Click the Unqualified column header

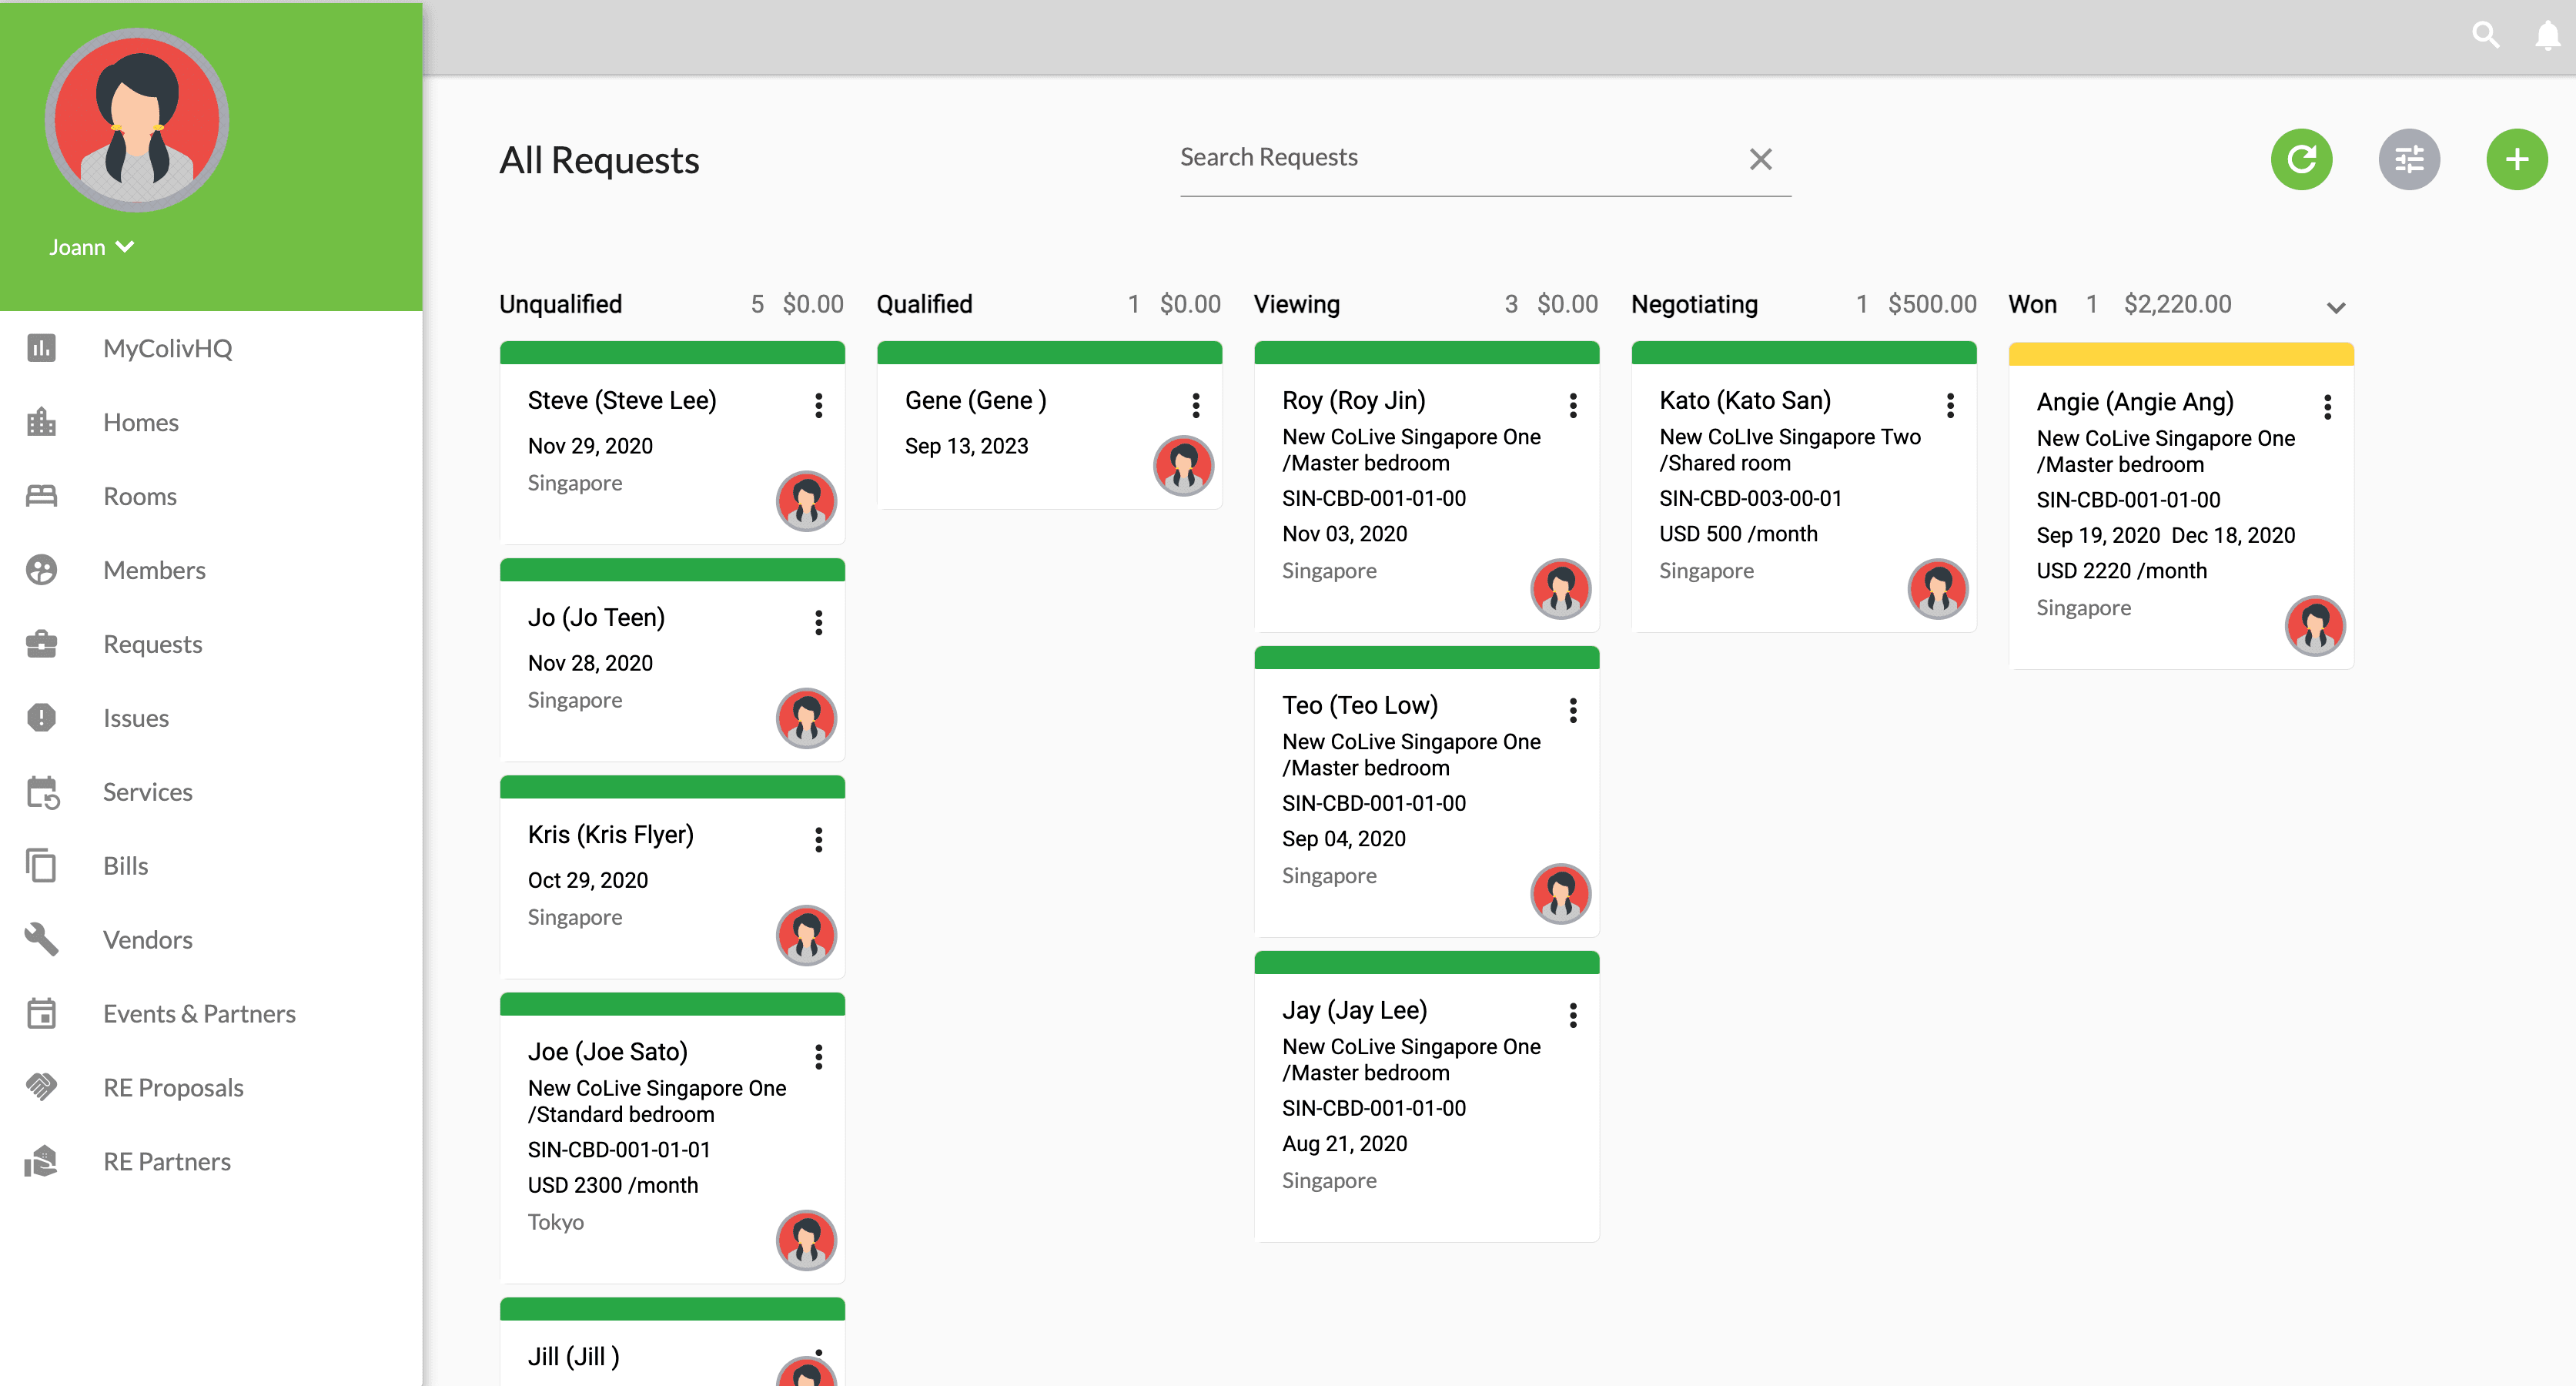click(x=560, y=304)
